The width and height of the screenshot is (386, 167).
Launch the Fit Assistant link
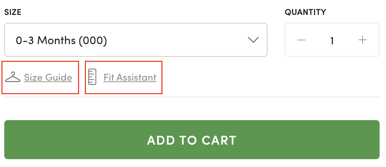coord(130,77)
